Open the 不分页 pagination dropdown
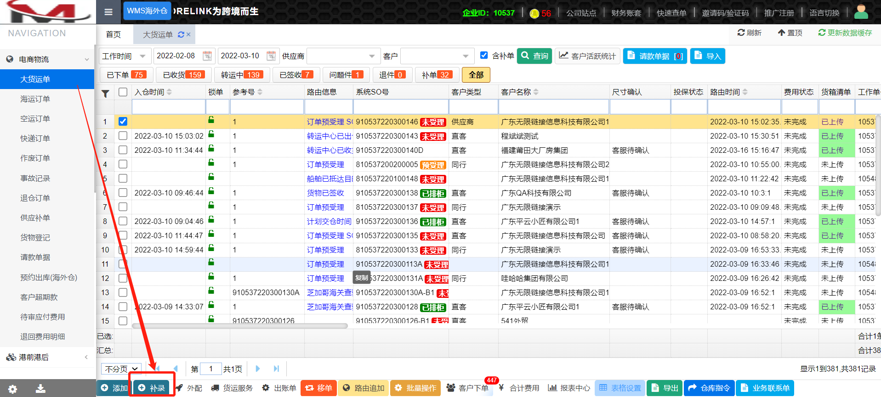The image size is (881, 397). tap(121, 369)
